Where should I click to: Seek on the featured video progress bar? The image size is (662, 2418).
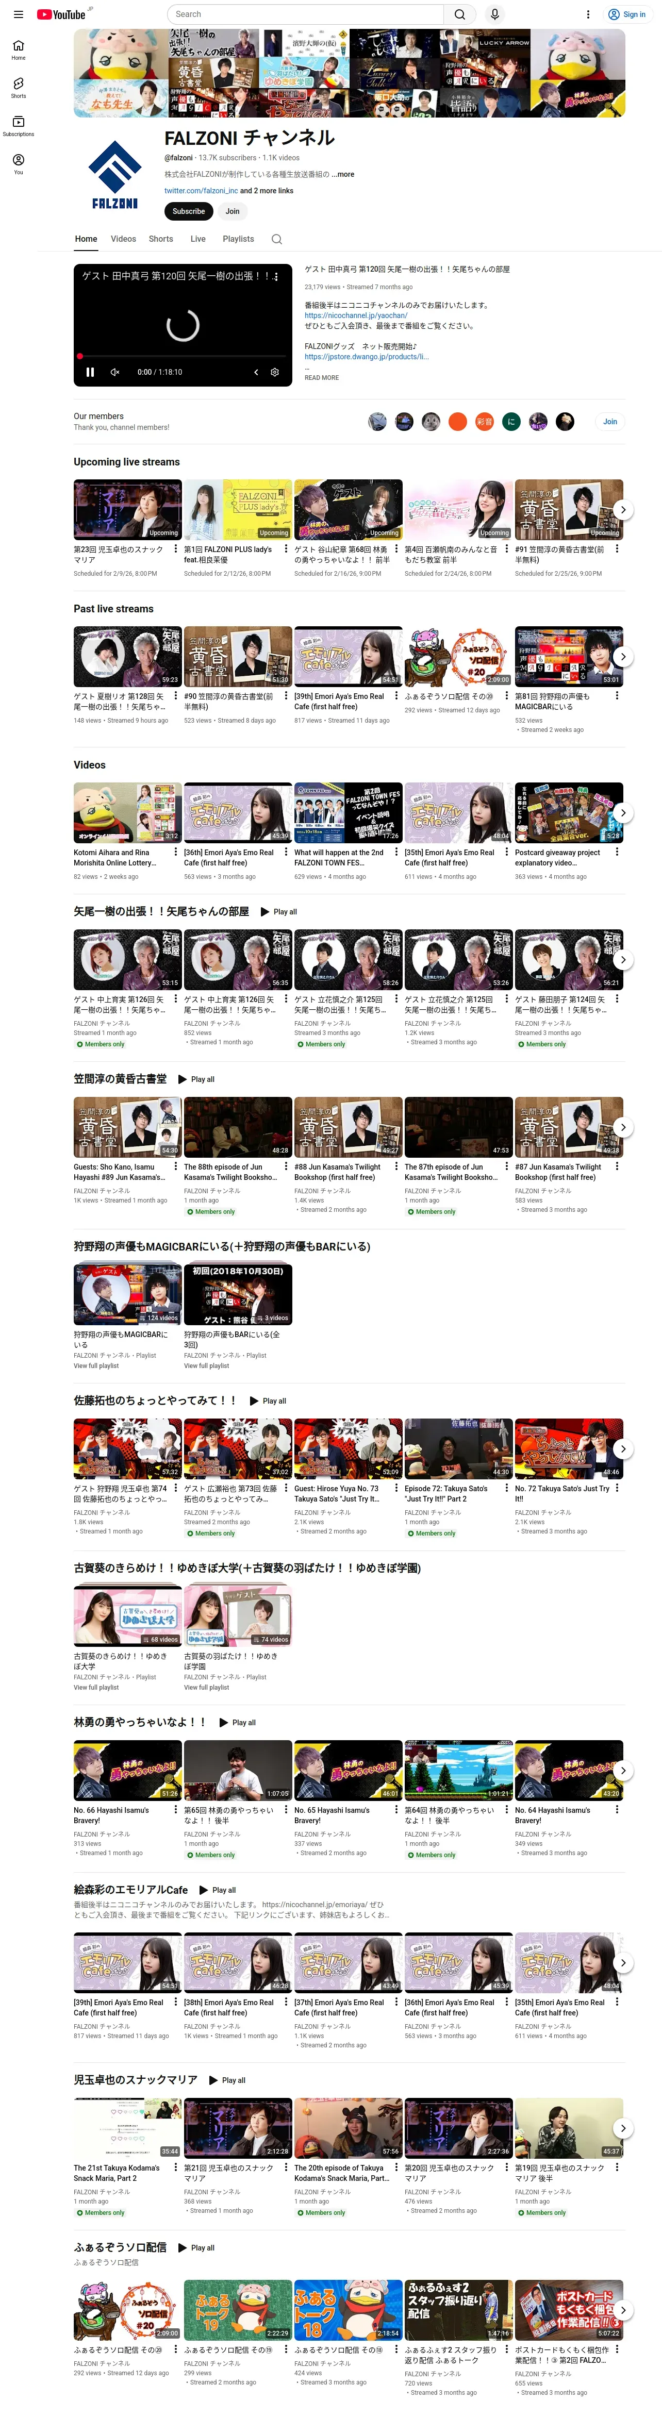tap(183, 356)
